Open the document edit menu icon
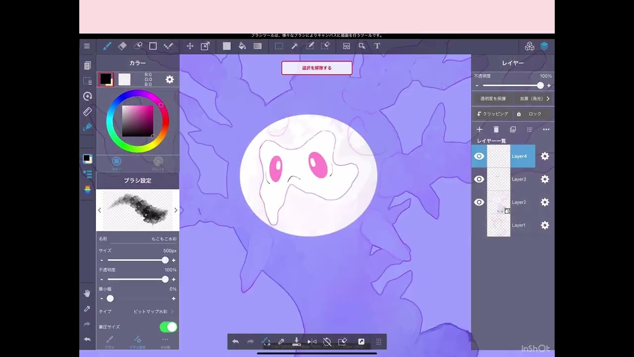 pyautogui.click(x=88, y=65)
